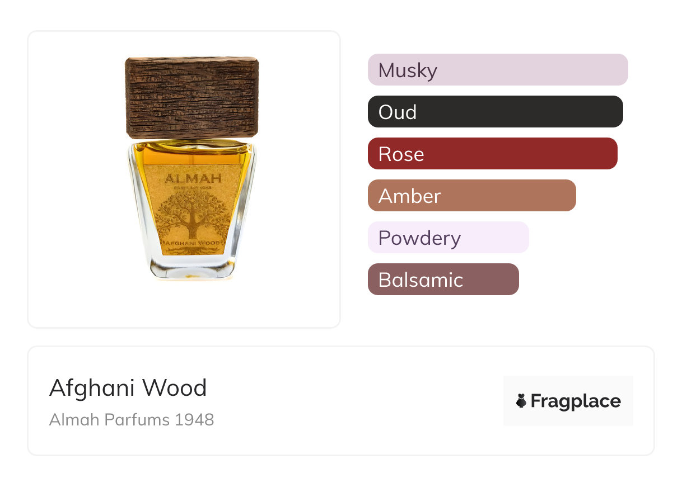The height and width of the screenshot is (483, 682).
Task: Click the word Musky inside the top bar
Action: click(408, 70)
